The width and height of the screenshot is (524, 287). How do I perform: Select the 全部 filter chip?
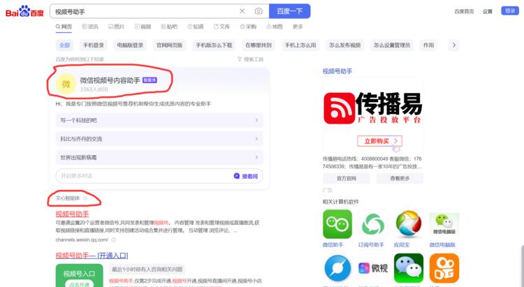point(64,45)
